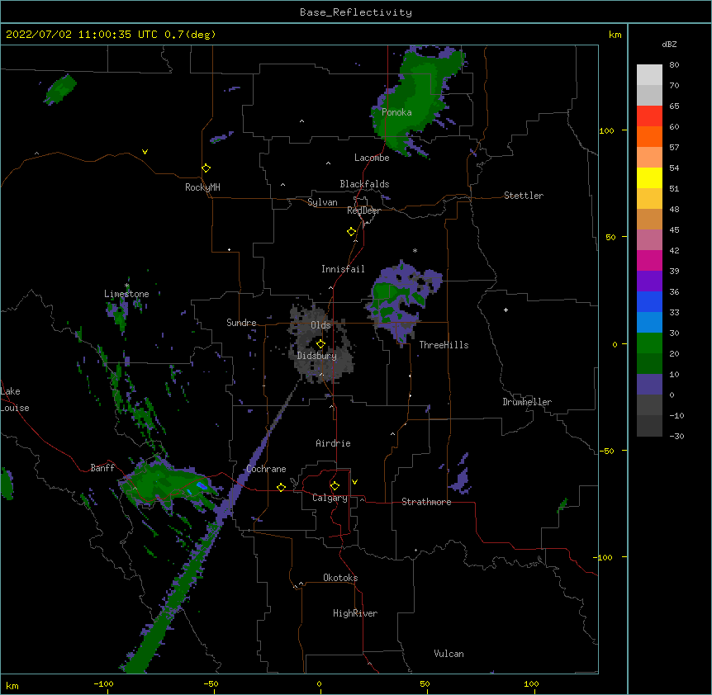Pick the orange 57-60 dBZ legend swatch
The image size is (712, 695).
coord(649,136)
